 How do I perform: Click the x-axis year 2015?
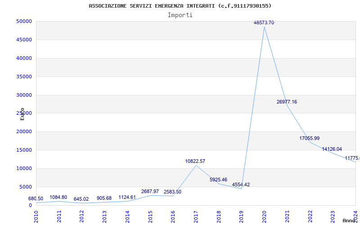pyautogui.click(x=150, y=217)
